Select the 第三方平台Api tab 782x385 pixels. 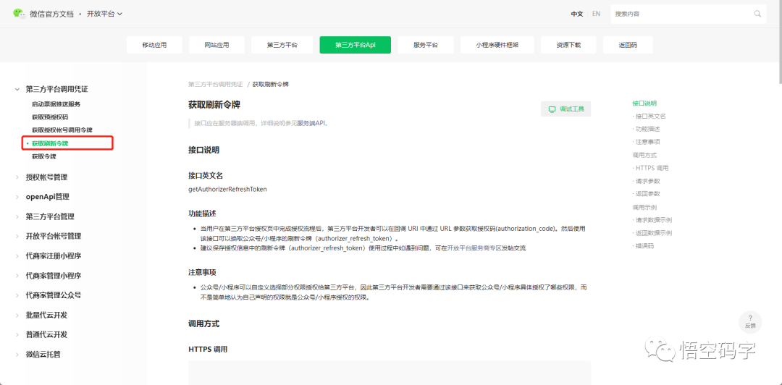355,45
